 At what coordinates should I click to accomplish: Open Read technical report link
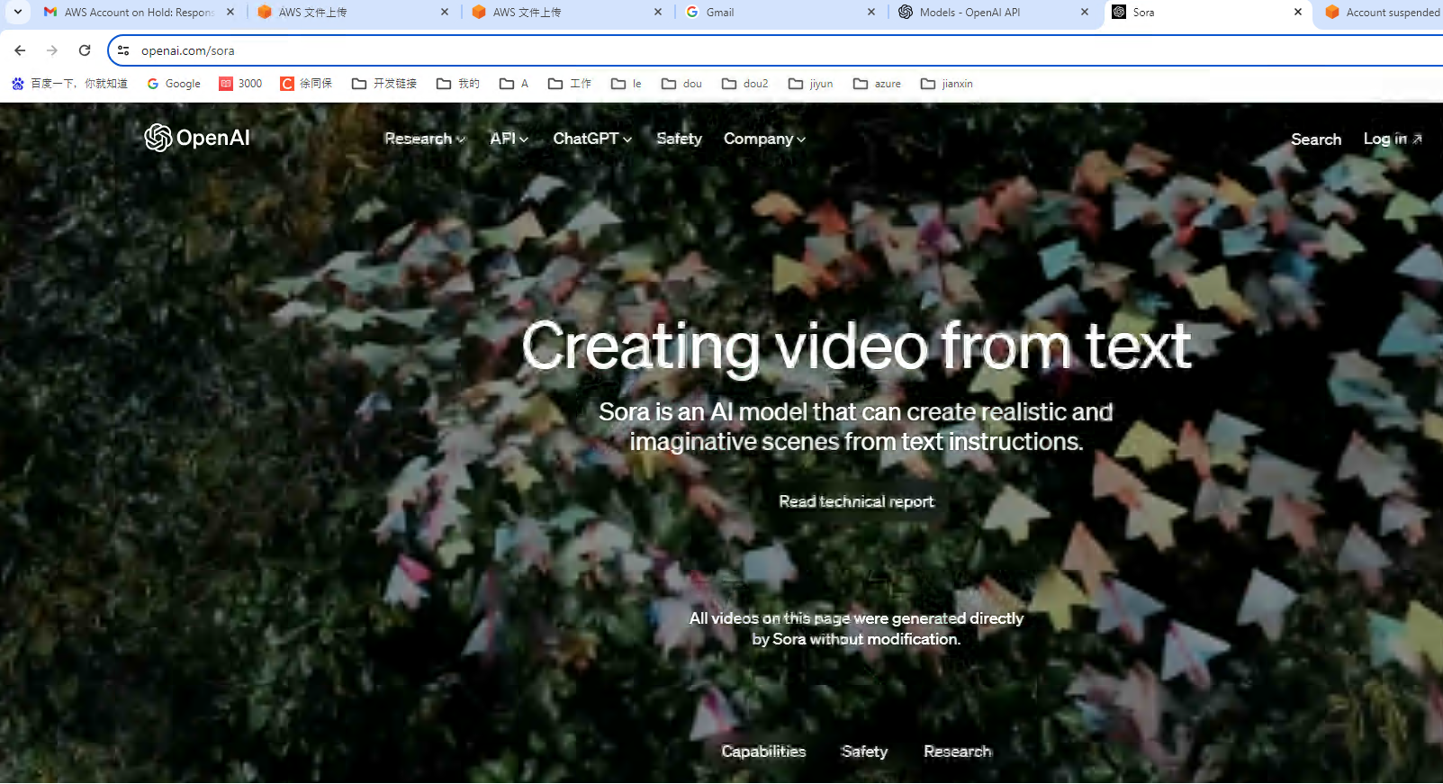856,501
